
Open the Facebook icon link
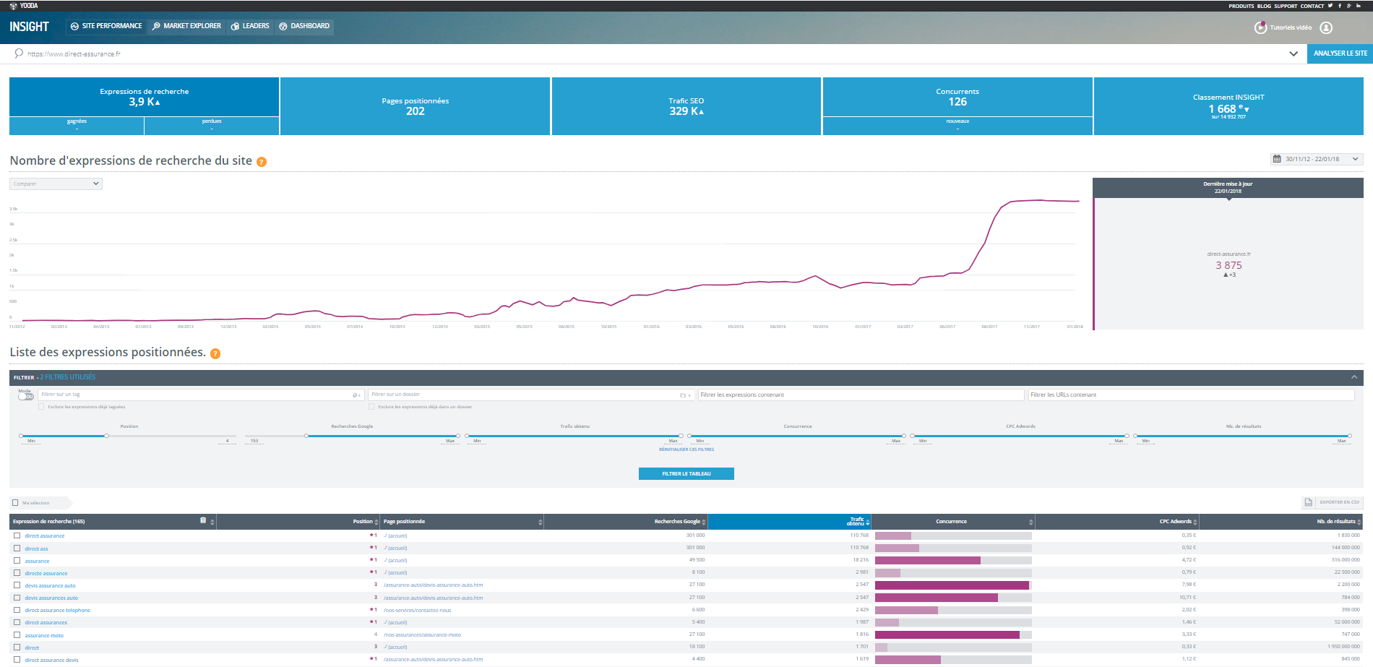[1340, 6]
